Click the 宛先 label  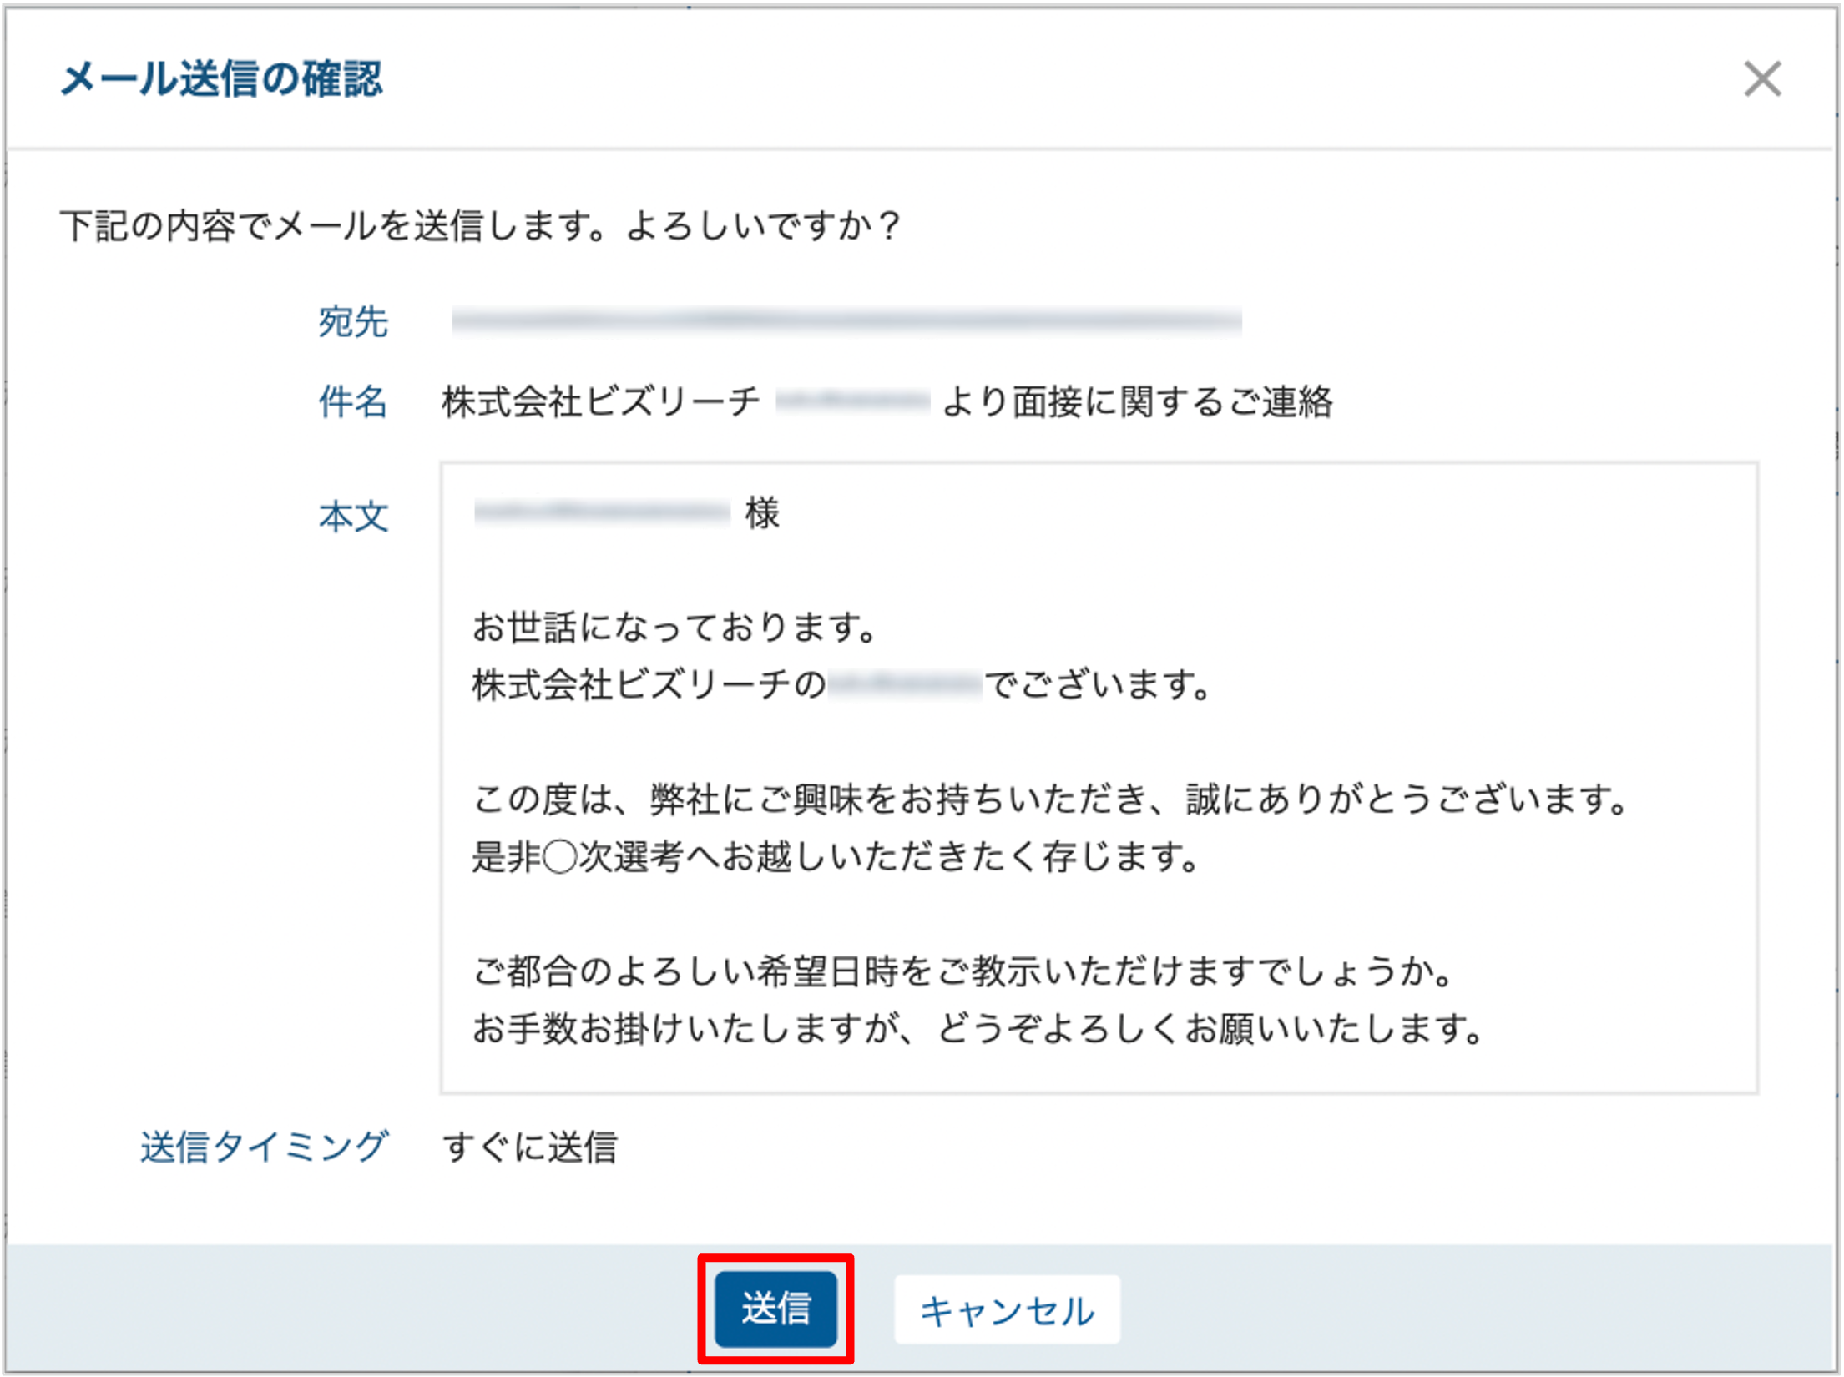coord(353,322)
